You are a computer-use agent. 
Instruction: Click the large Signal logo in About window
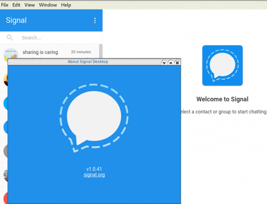(94, 118)
